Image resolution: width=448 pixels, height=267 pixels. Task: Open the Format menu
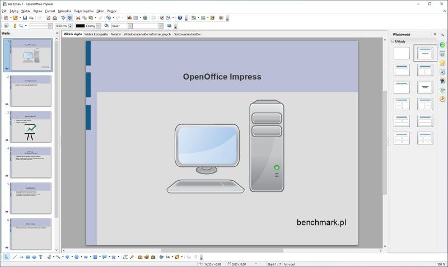point(50,11)
